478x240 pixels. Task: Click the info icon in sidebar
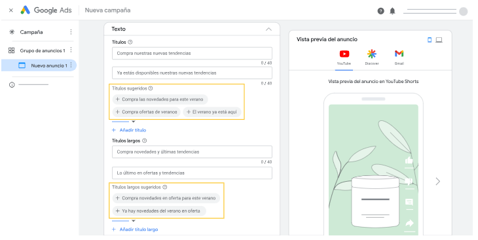coord(12,84)
